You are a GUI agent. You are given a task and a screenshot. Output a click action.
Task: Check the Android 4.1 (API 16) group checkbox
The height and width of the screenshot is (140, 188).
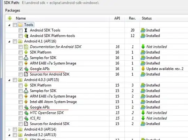[15, 41]
